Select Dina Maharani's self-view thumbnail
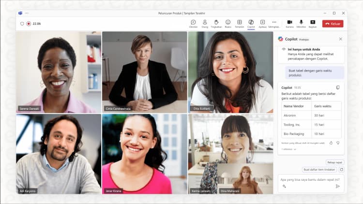This screenshot has height=204, width=363. [245, 178]
